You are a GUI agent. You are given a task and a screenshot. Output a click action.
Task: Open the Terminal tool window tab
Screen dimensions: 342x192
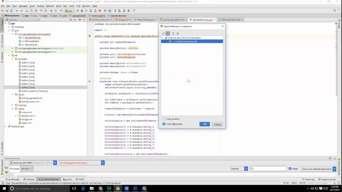(29, 179)
